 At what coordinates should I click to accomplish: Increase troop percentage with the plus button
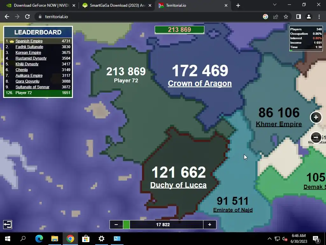point(209,224)
